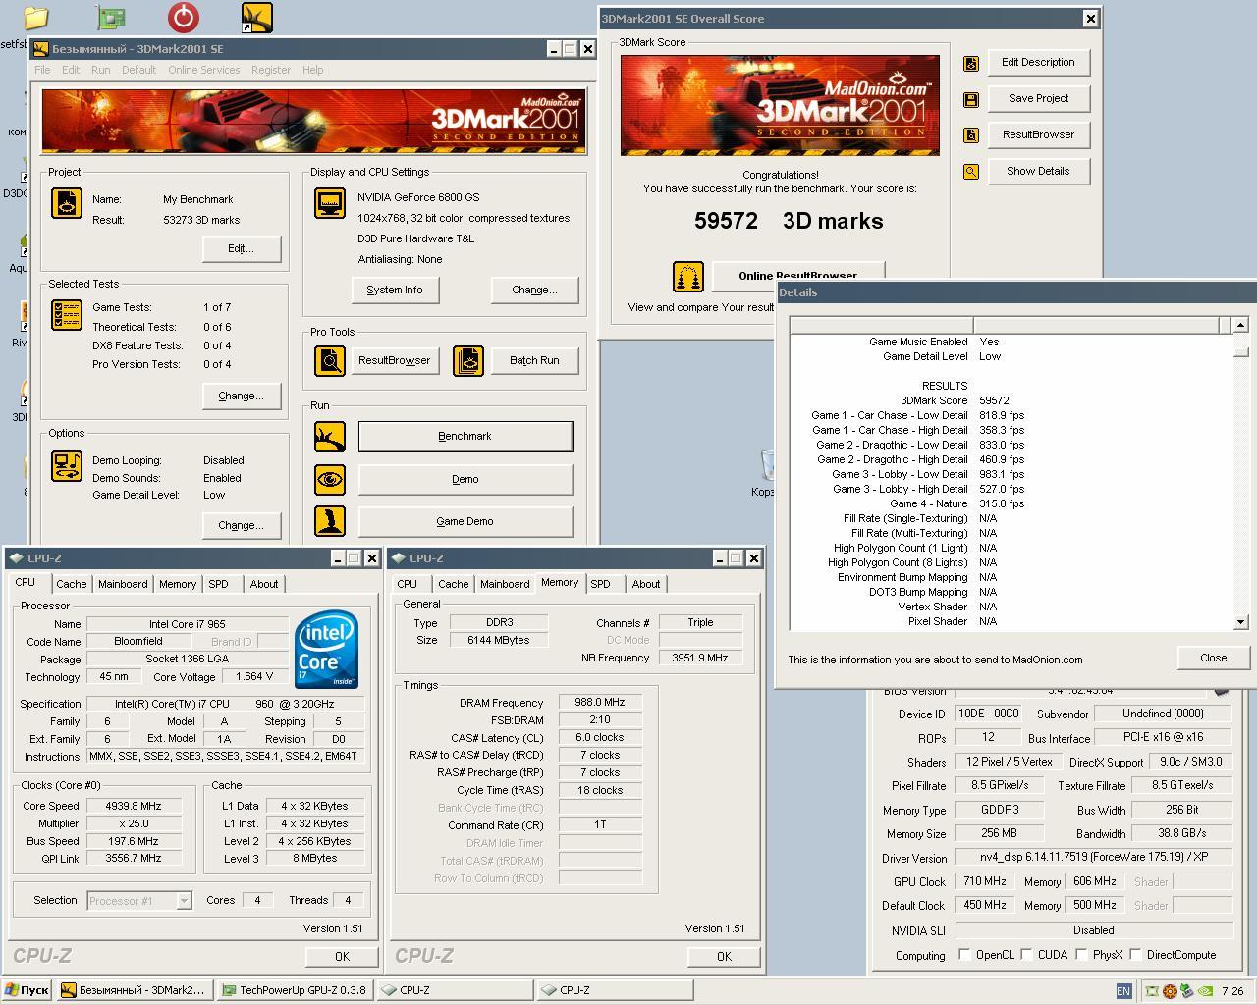Open the Online Services menu

click(203, 70)
